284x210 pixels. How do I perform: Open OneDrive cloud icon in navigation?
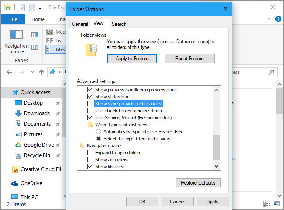pyautogui.click(x=14, y=183)
